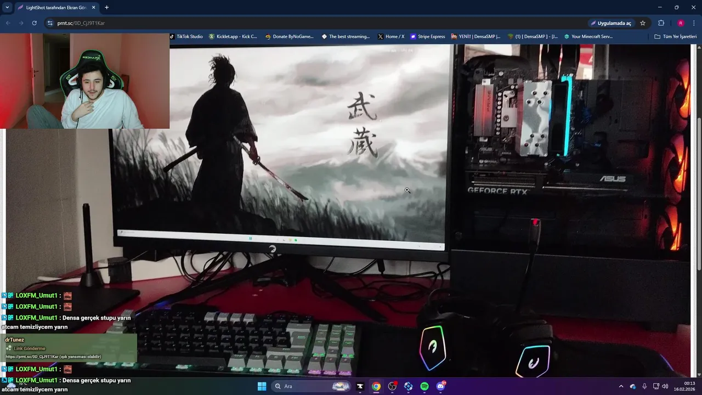Open the Stripe Express bookmark
The image size is (702, 395).
(428, 37)
